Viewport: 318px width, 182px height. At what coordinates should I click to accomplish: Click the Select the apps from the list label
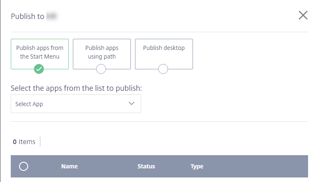pos(76,88)
